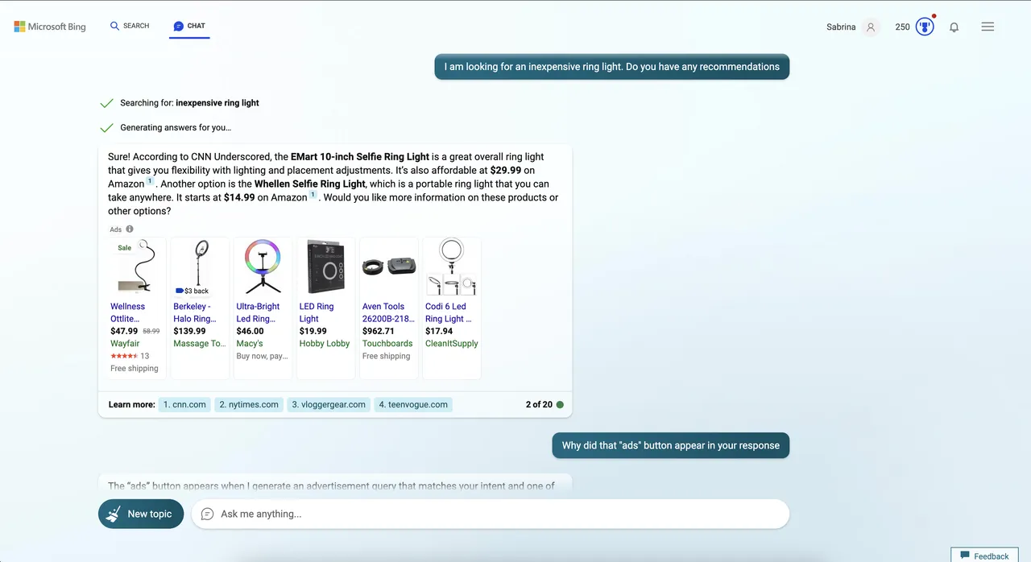Click the Wayfair star rating
This screenshot has width=1031, height=562.
(124, 356)
